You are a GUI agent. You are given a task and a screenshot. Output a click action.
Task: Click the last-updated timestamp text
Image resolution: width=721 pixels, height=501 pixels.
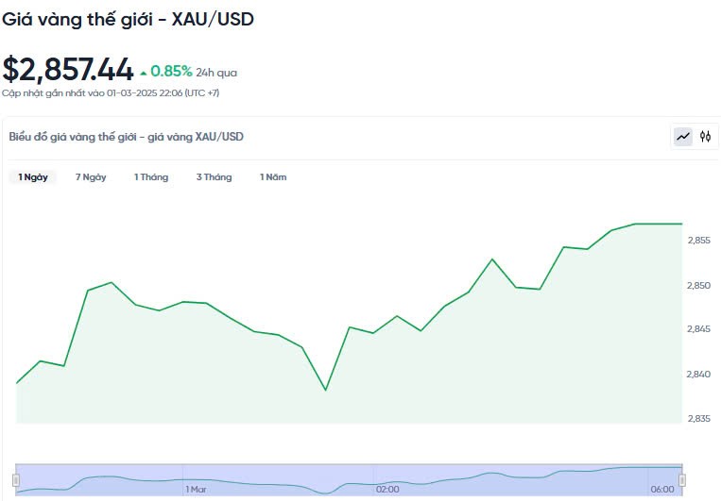(111, 92)
